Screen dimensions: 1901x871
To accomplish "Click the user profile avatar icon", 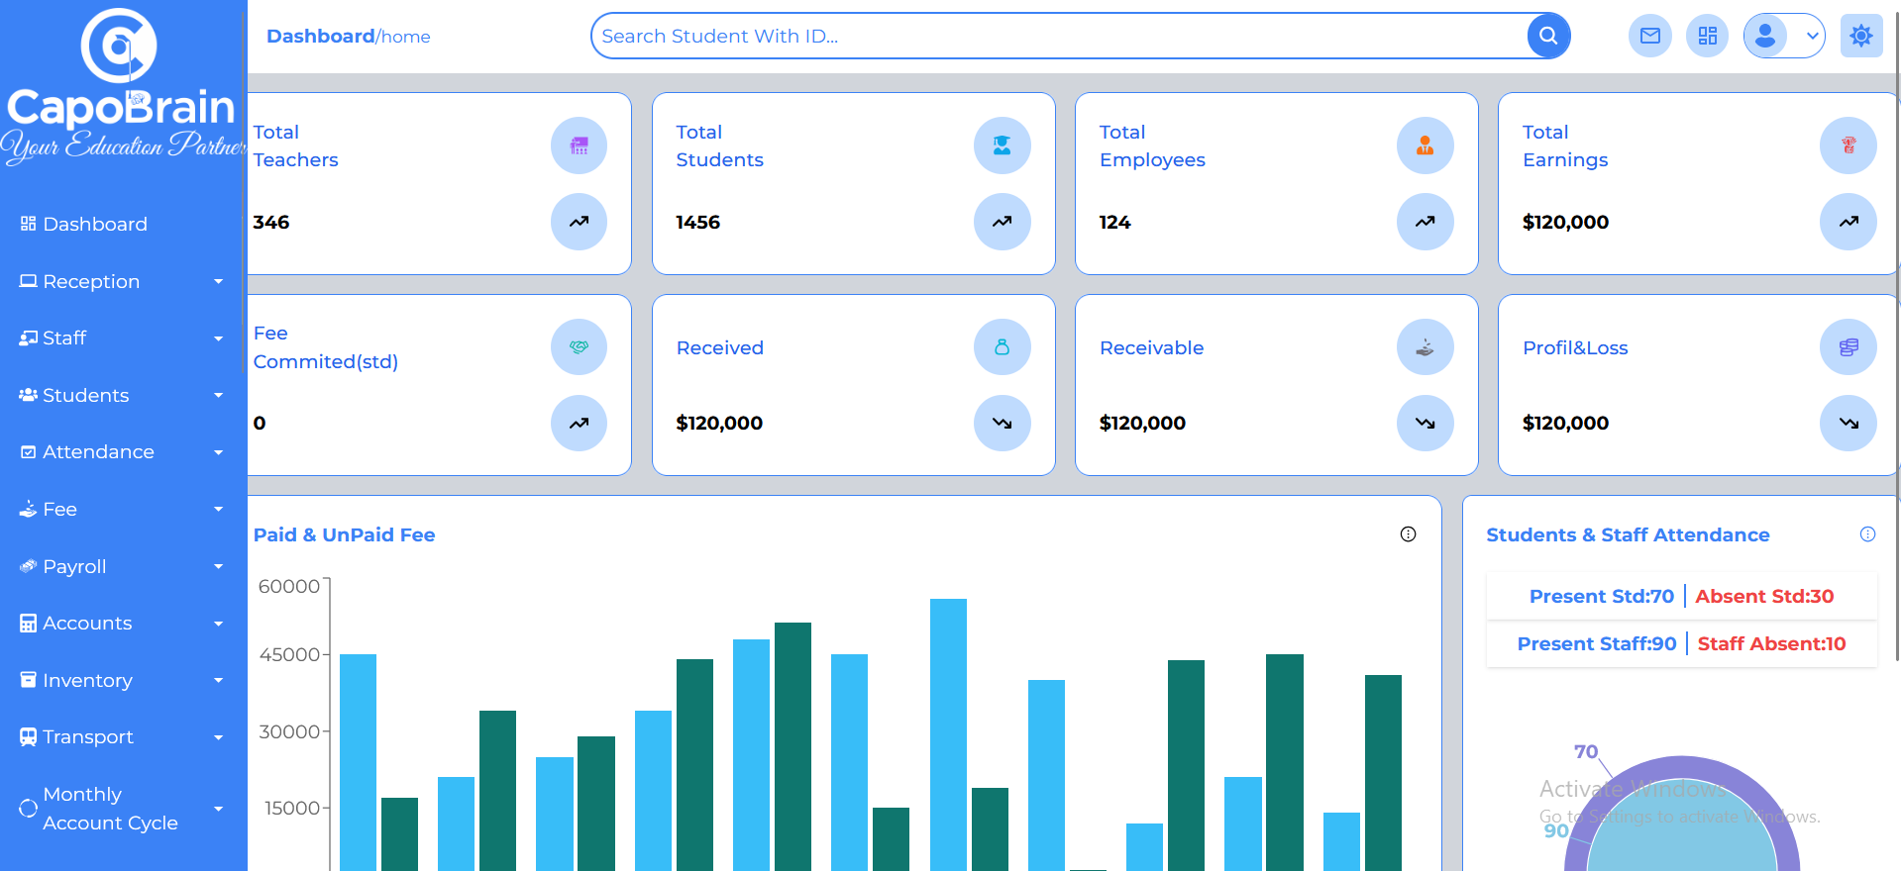I will 1765,36.
